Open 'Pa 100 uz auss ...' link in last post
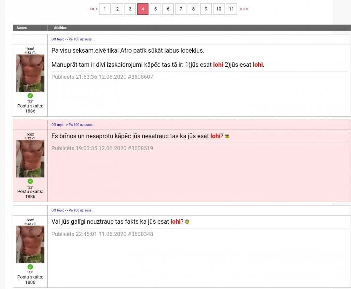This screenshot has width=351, height=289. coord(82,210)
